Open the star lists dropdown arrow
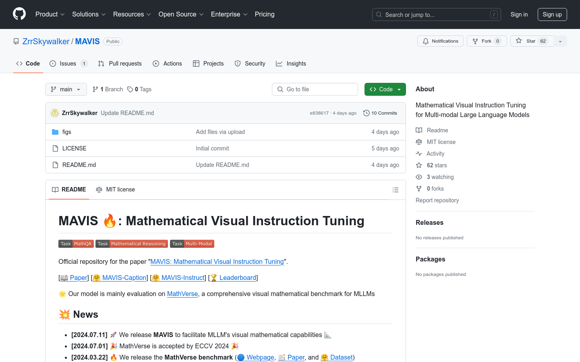 (560, 41)
